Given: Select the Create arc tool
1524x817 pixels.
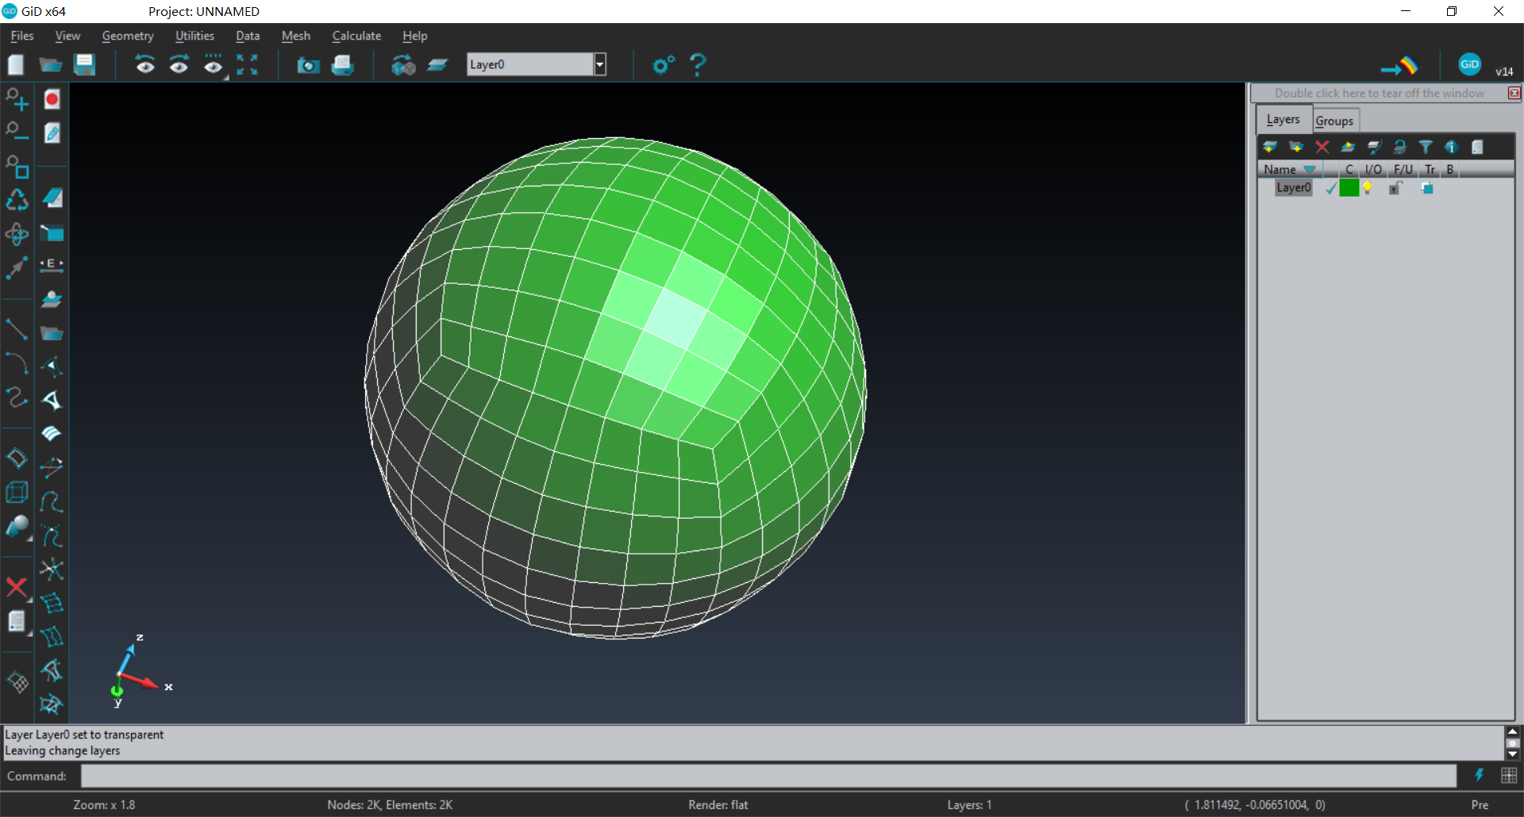Looking at the screenshot, I should tap(17, 362).
